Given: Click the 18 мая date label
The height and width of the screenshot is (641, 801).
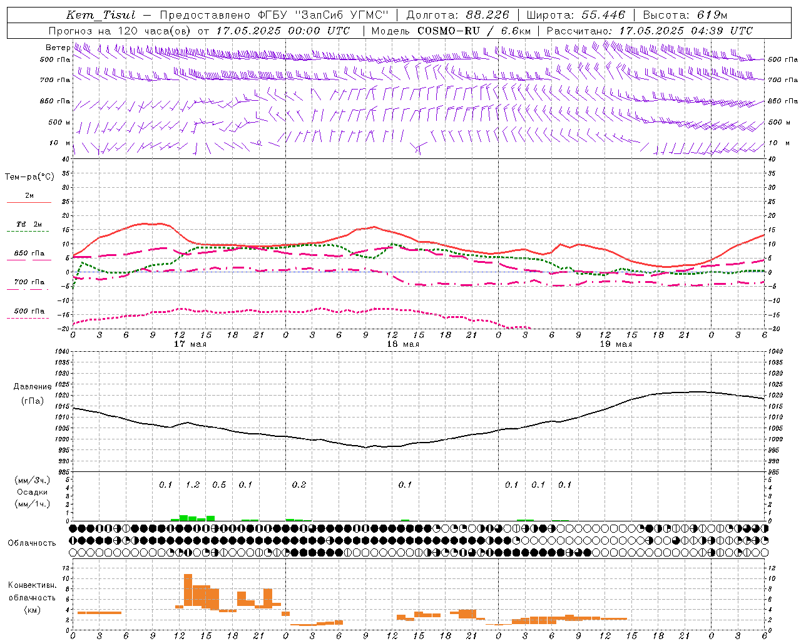Looking at the screenshot, I should (x=403, y=344).
